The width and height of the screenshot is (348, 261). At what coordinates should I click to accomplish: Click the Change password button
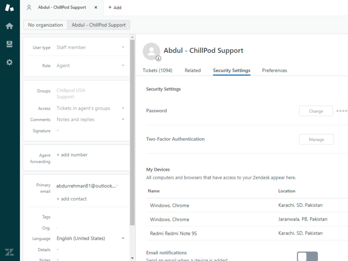[316, 111]
